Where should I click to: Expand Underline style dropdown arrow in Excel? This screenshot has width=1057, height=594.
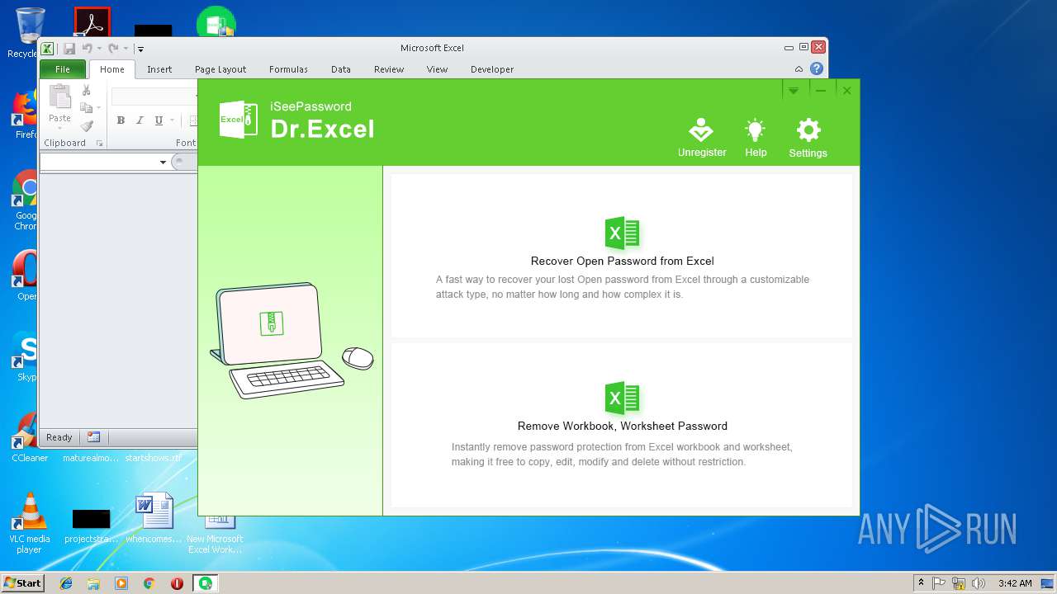[172, 120]
